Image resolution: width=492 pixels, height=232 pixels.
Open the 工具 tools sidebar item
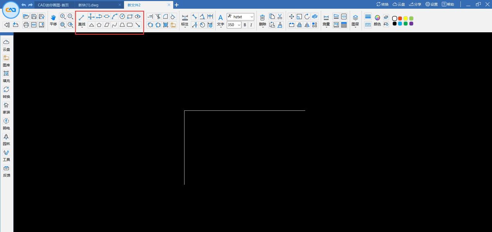(x=7, y=155)
